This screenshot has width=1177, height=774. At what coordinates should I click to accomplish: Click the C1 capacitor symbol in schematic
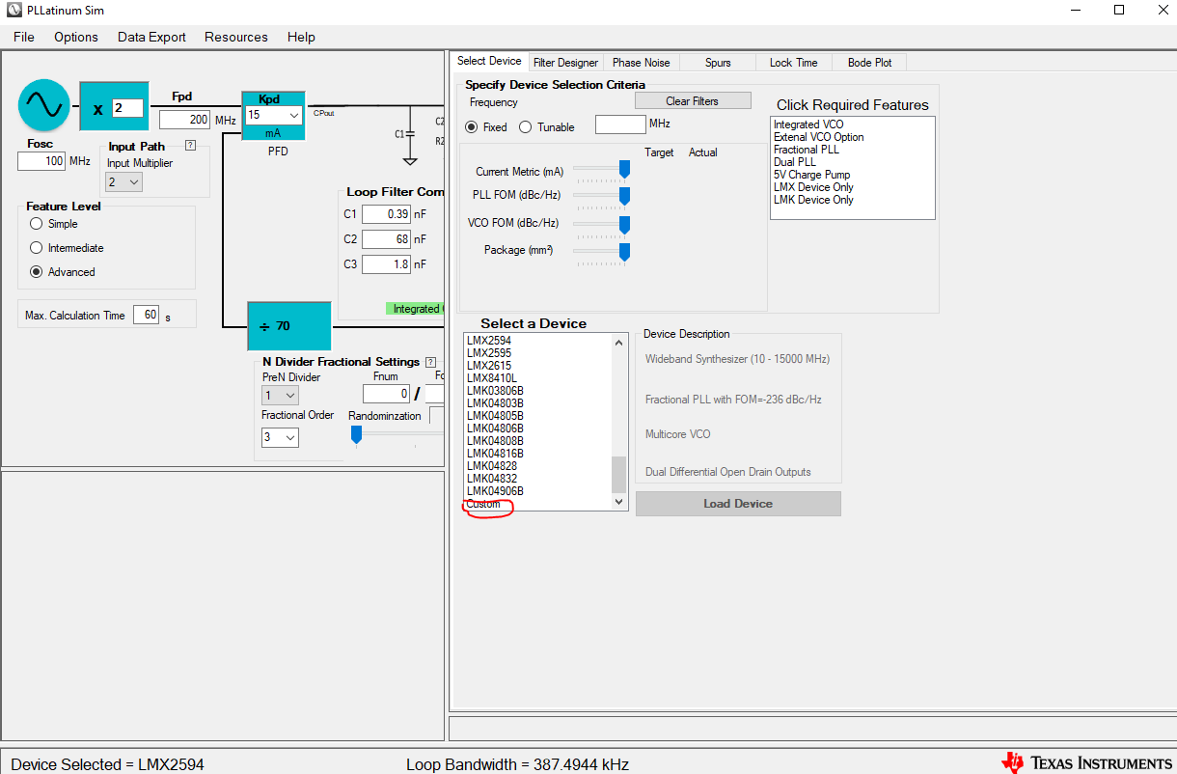[x=409, y=134]
